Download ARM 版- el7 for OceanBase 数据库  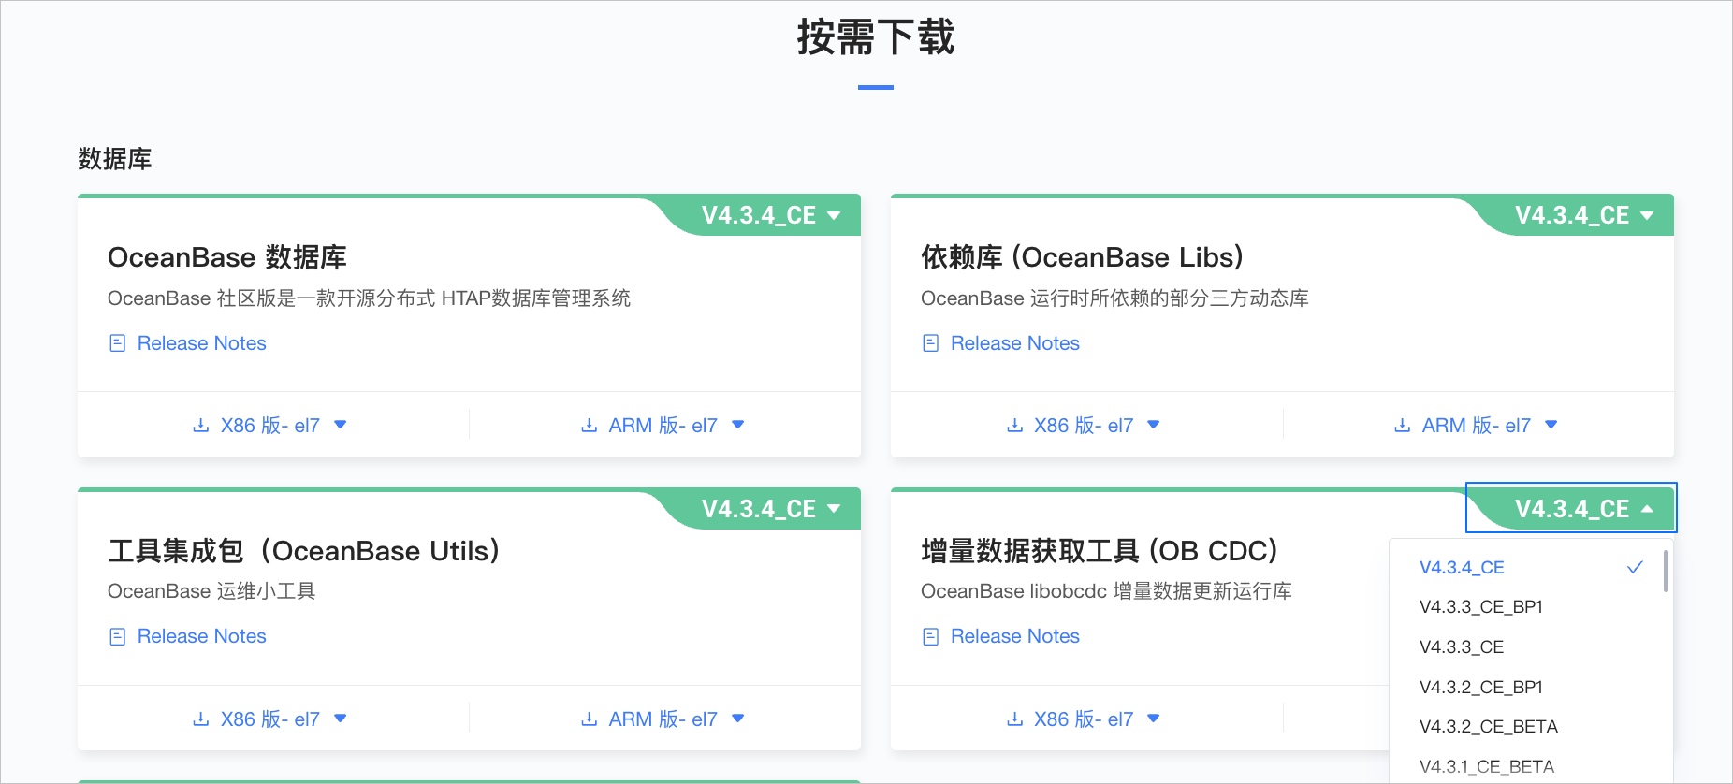[663, 426]
